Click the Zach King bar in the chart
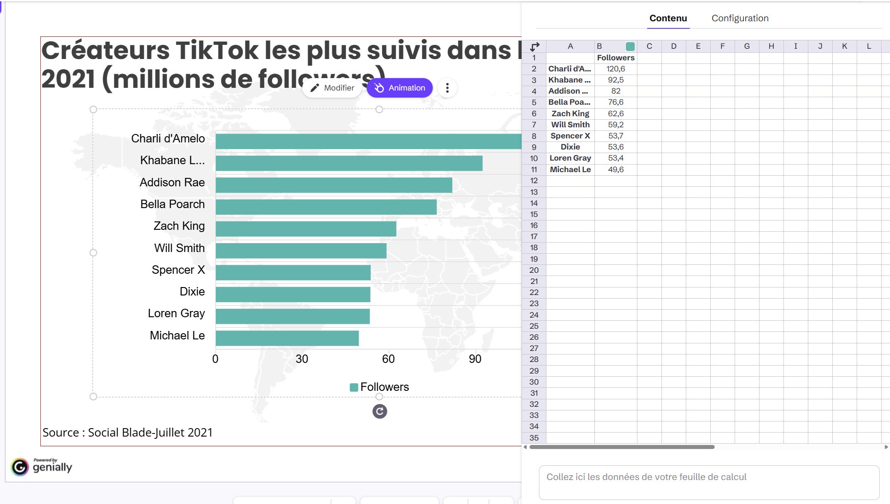 (x=306, y=229)
